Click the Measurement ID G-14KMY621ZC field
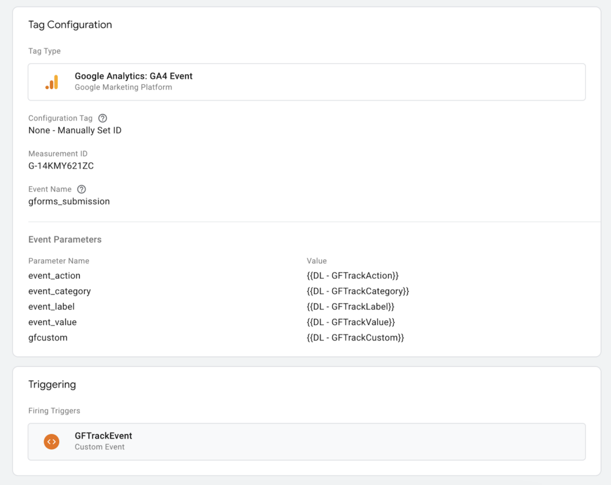Viewport: 611px width, 485px height. 62,165
